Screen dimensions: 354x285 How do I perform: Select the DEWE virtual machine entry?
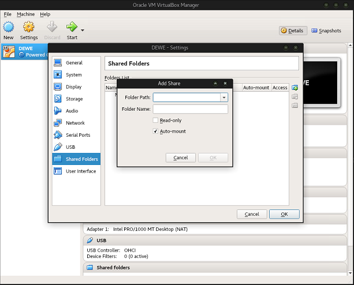point(24,51)
